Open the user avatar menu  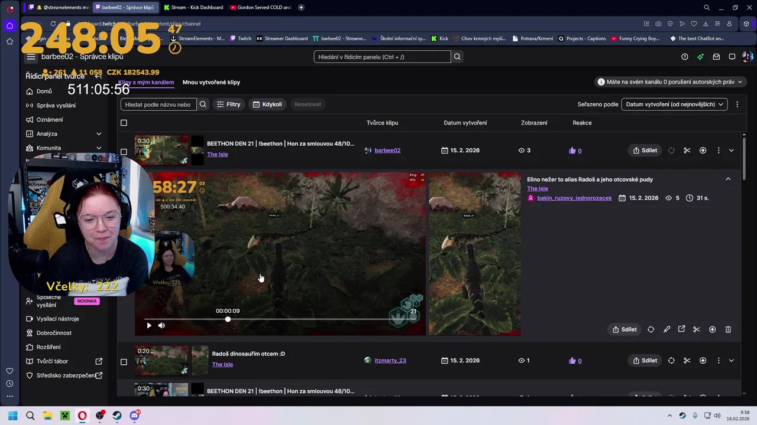point(748,57)
